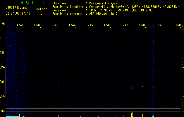Click the small echo dot near 1748
Viewport: 184px width, 117px height.
point(143,86)
